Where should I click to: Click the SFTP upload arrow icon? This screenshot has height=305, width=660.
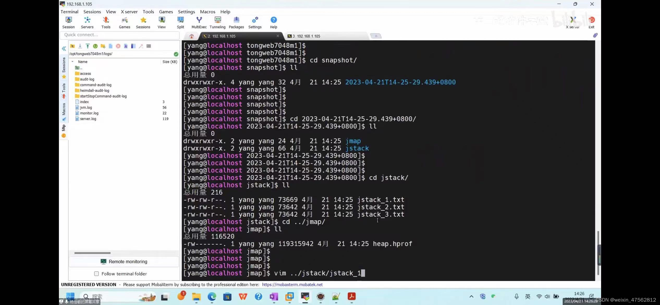[x=88, y=46]
